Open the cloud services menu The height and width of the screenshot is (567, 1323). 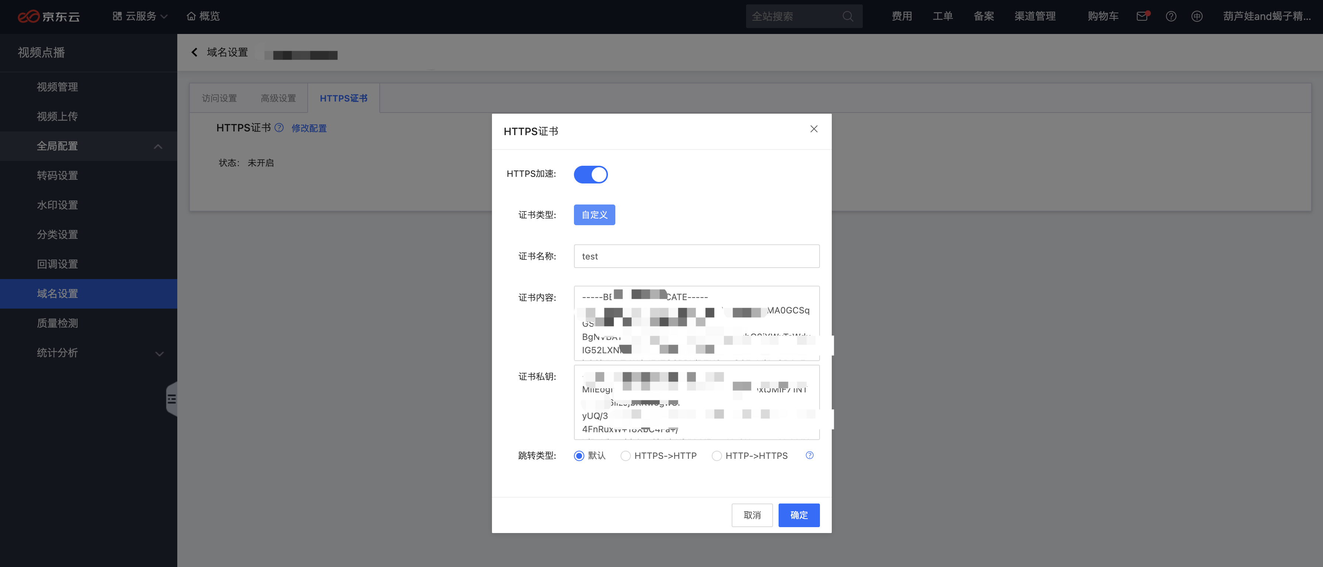click(x=140, y=16)
